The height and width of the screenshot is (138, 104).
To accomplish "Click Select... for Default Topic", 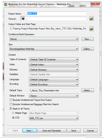I will click(x=88, y=90).
